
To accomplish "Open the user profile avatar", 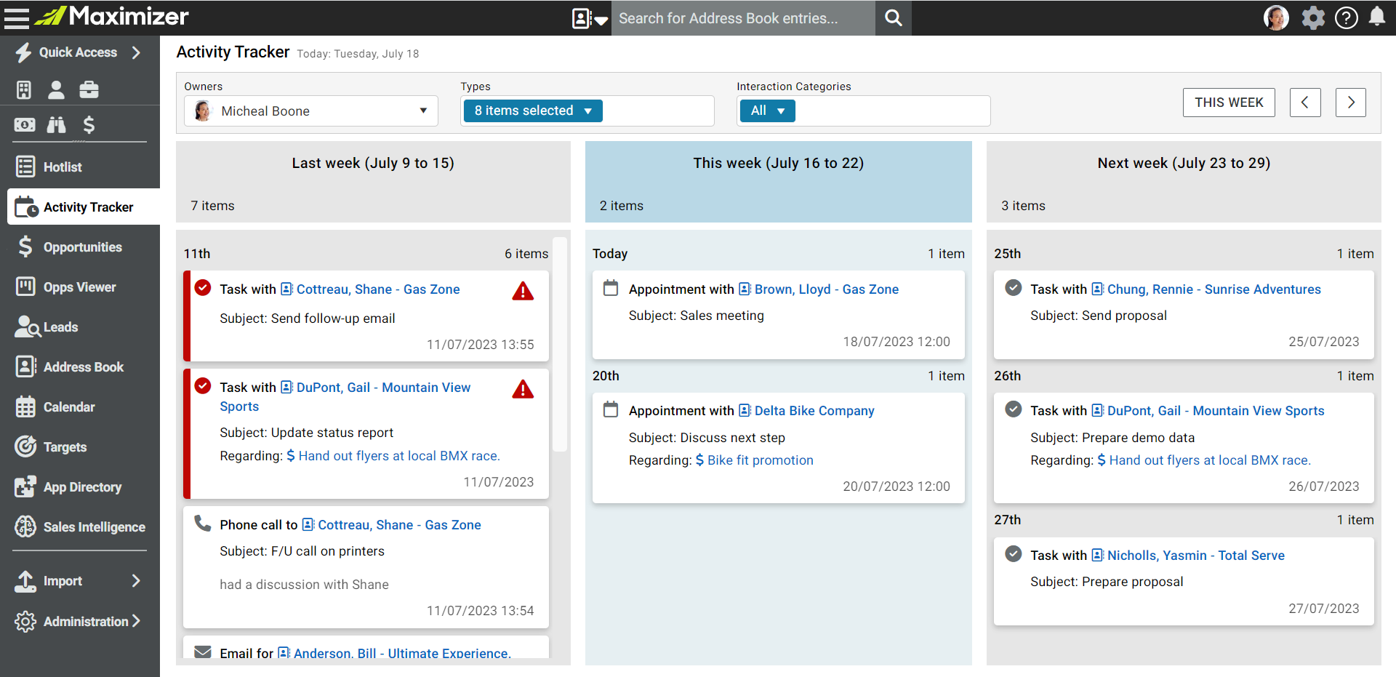I will tap(1276, 17).
